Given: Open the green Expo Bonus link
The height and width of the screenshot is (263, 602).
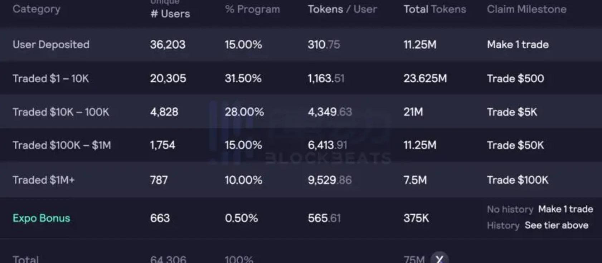Looking at the screenshot, I should (41, 218).
